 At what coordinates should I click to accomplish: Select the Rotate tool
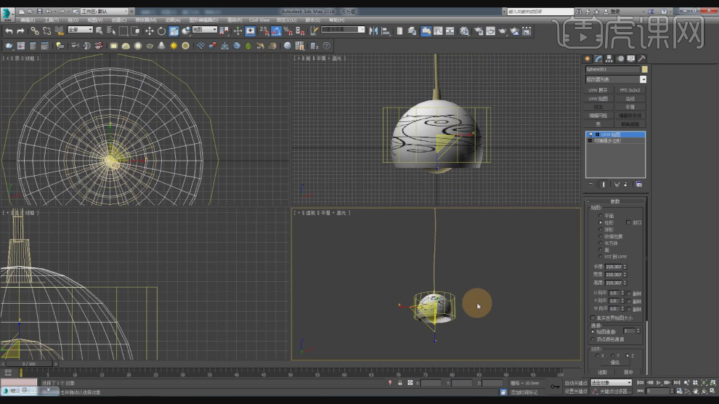pyautogui.click(x=161, y=31)
